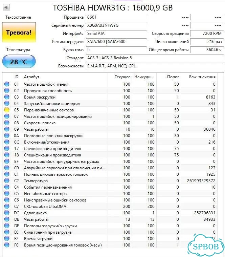Click blue status icon for ID DE Часы работы
The width and height of the screenshot is (225, 257).
(7, 219)
